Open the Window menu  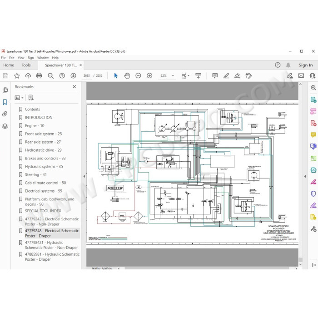click(43, 58)
